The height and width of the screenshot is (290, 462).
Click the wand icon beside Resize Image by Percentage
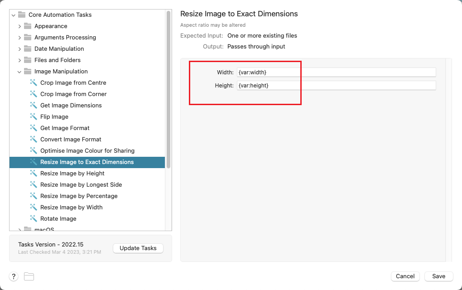point(34,196)
